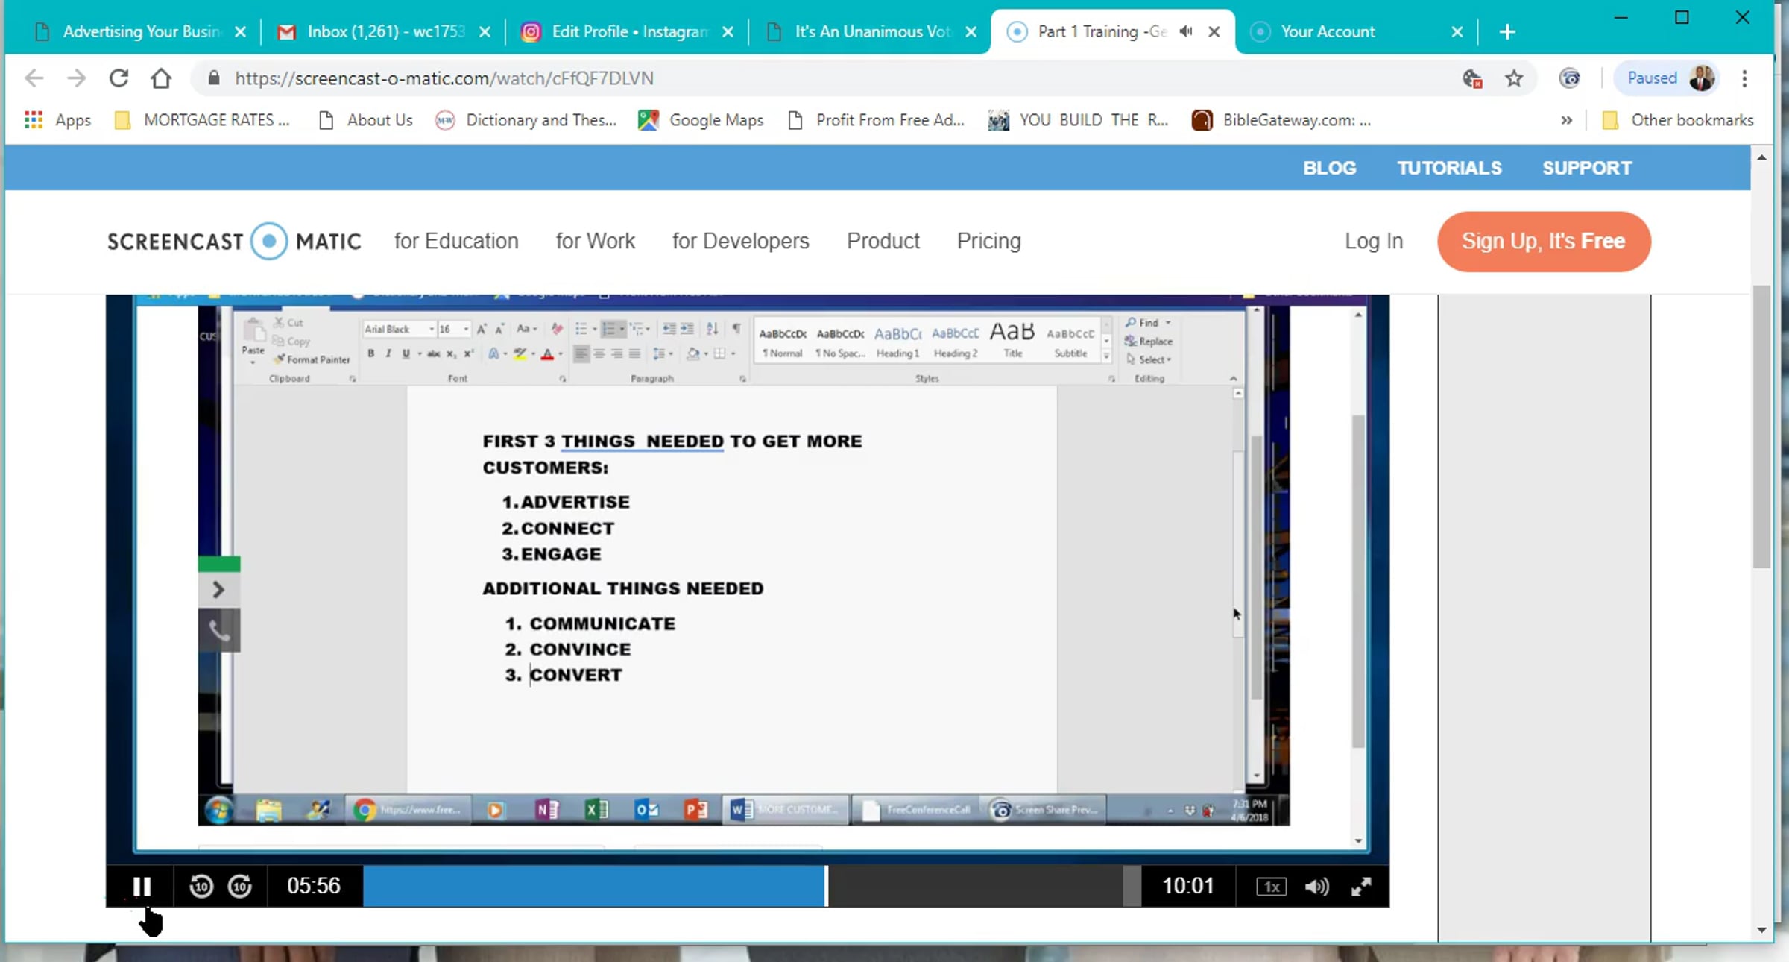
Task: Go to browser home page
Action: coord(161,78)
